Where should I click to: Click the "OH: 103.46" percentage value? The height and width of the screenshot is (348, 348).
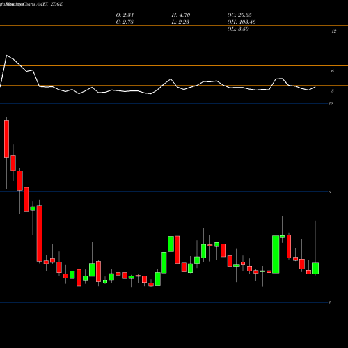click(242, 22)
